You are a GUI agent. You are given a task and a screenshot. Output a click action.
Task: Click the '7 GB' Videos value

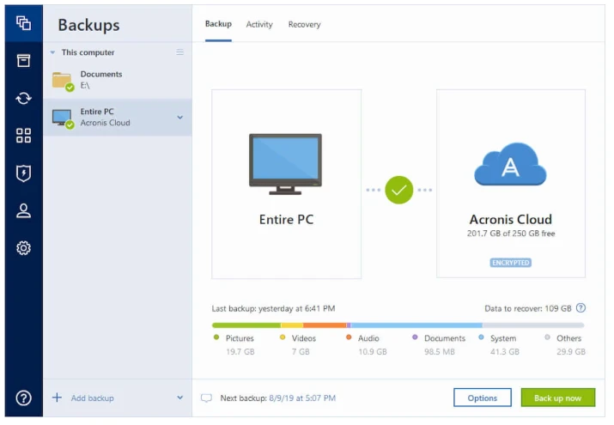coord(301,351)
